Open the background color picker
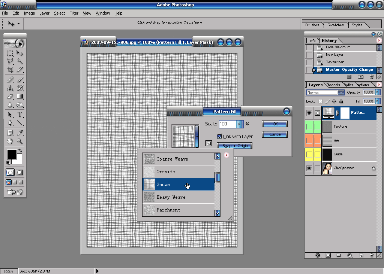This screenshot has height=274, width=384. [x=19, y=161]
